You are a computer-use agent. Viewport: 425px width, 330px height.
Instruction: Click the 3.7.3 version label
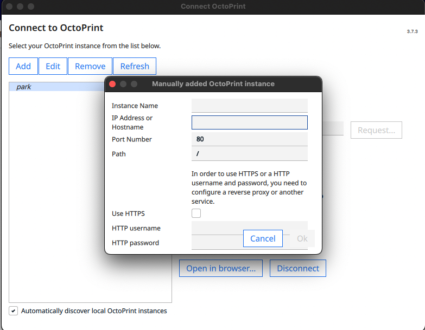pos(412,31)
